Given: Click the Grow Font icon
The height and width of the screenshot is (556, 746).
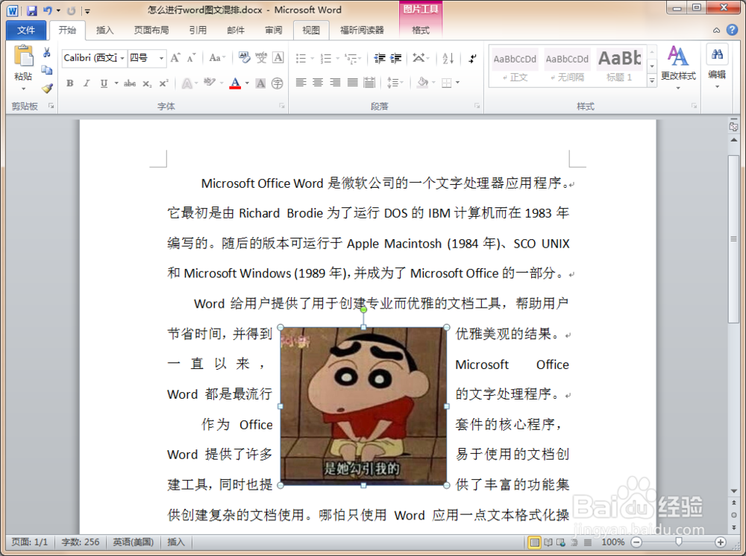Looking at the screenshot, I should pyautogui.click(x=175, y=58).
